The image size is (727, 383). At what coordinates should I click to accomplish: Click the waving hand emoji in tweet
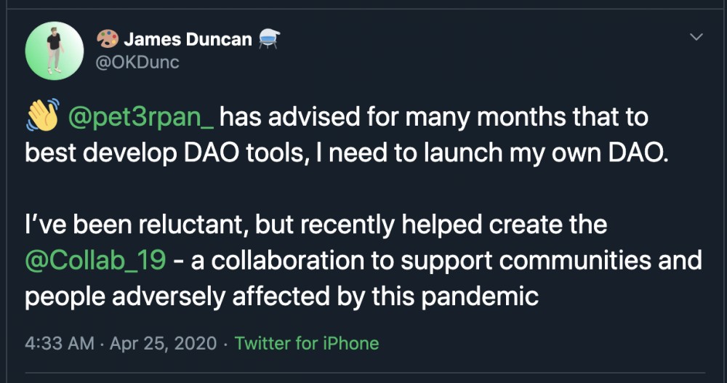click(41, 116)
